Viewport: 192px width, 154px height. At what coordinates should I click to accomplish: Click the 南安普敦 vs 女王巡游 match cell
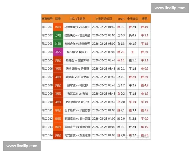coord(77,135)
